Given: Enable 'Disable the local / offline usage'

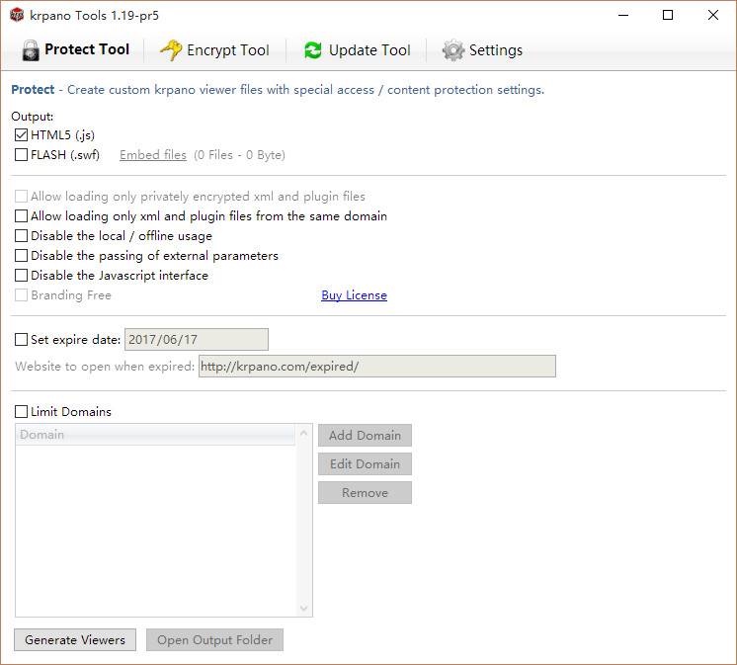Looking at the screenshot, I should coord(21,235).
